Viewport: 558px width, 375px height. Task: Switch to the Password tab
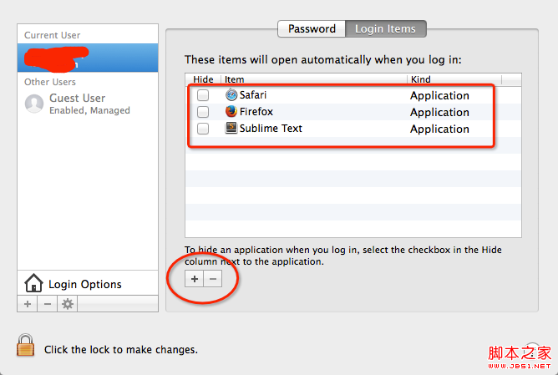click(312, 29)
